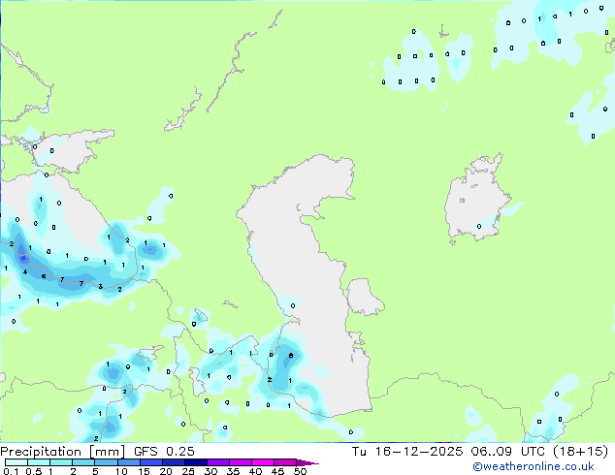Click the 20–25 mm legend color box
The height and width of the screenshot is (475, 615).
click(x=173, y=462)
